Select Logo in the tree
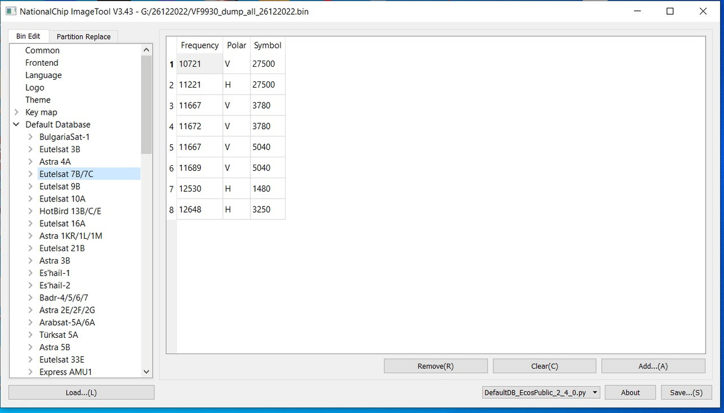 pos(35,88)
